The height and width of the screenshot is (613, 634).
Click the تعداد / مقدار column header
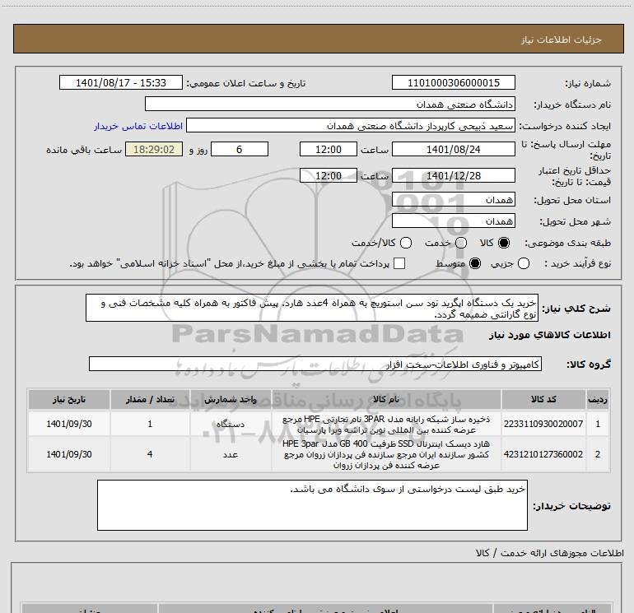(x=150, y=399)
